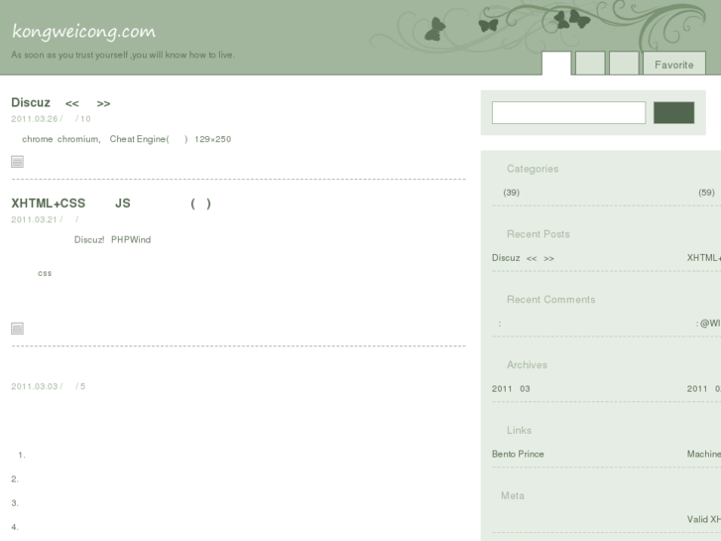Click the Recent Posts sidebar heading
Screen dimensions: 721x541
(538, 234)
